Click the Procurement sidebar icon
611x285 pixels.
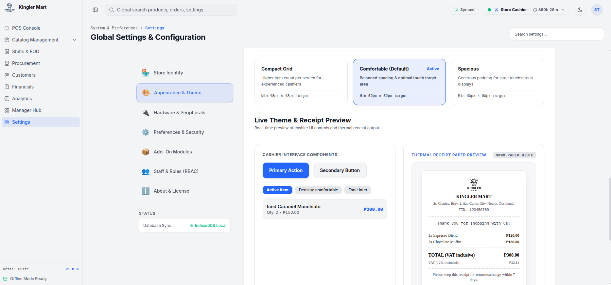[7, 63]
